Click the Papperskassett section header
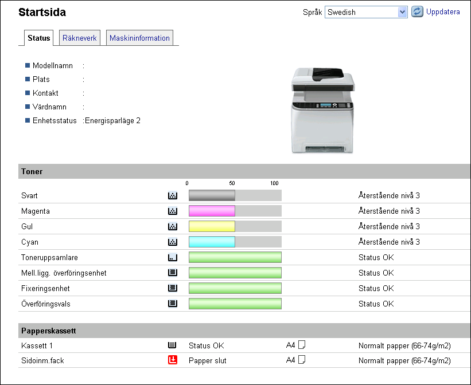The height and width of the screenshot is (385, 471). 244,331
